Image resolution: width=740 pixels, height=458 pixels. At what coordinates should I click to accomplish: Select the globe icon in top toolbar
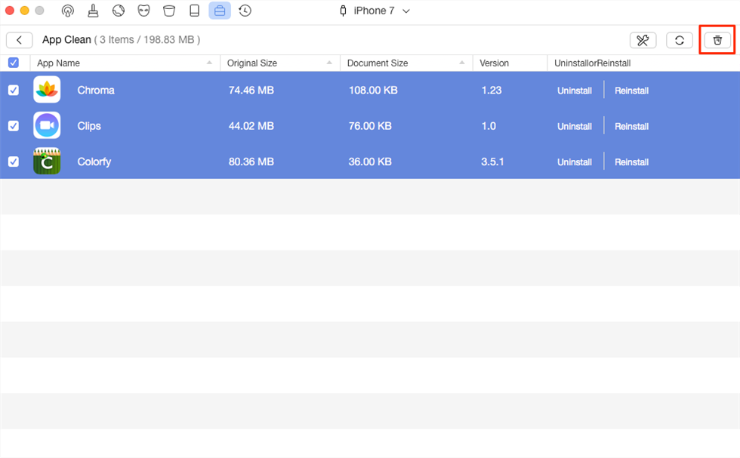tap(119, 11)
